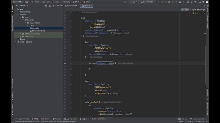Image resolution: width=220 pixels, height=123 pixels.
Task: Open Event Log
Action: [x=183, y=119]
